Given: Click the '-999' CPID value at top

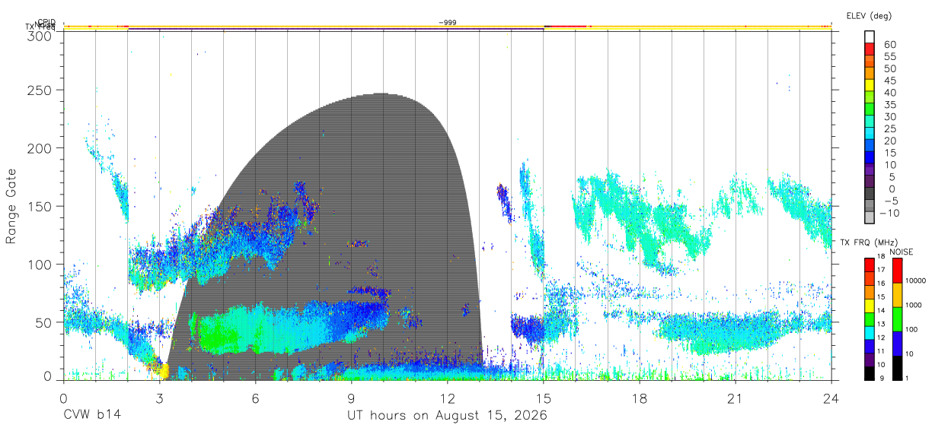Looking at the screenshot, I should click(448, 23).
